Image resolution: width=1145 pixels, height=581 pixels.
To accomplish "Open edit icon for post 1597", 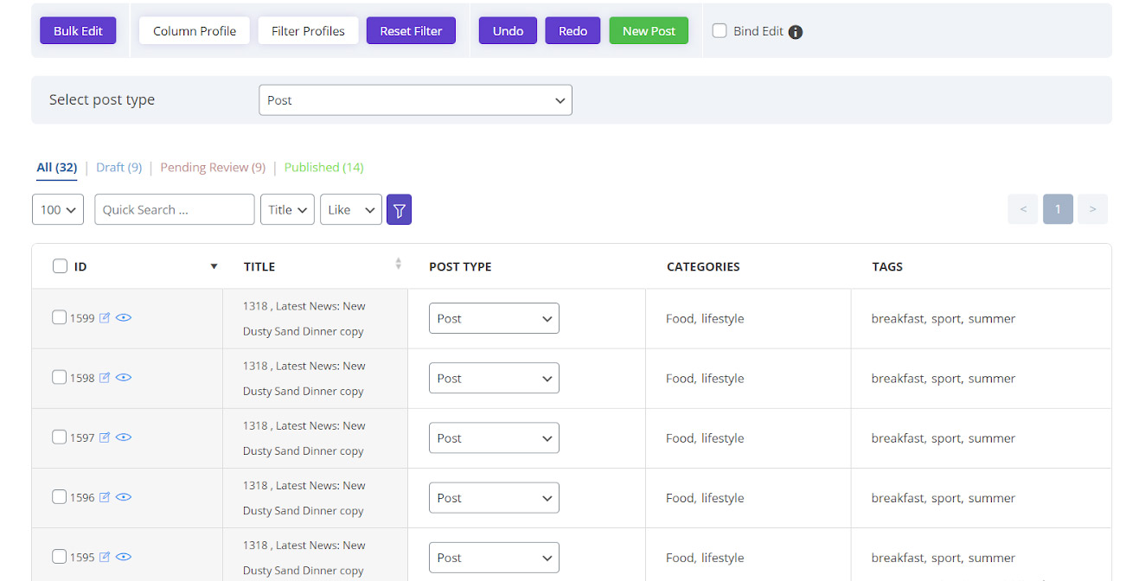I will 105,437.
